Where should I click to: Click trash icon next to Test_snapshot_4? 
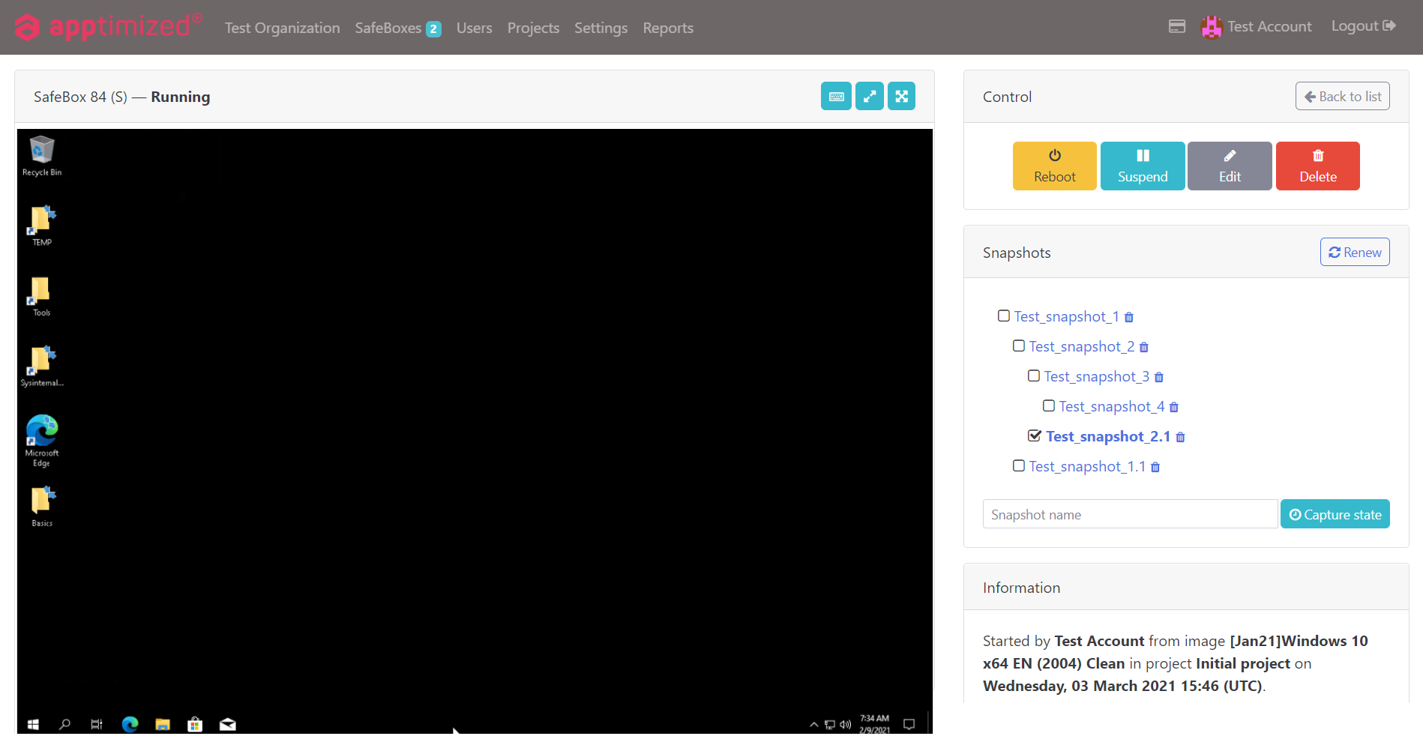click(1173, 408)
